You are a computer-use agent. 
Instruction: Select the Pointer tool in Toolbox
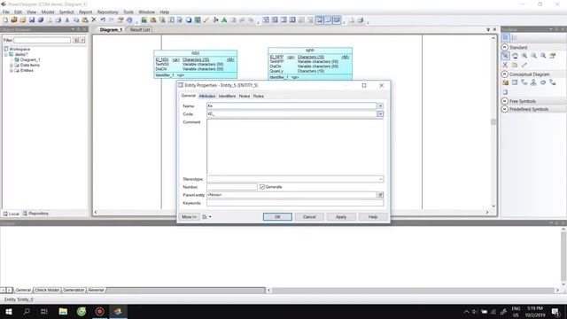[505, 56]
